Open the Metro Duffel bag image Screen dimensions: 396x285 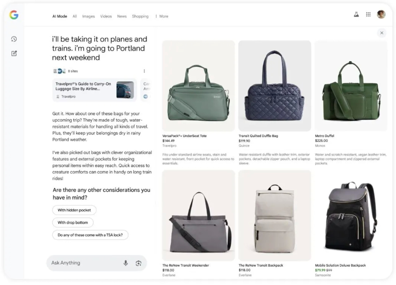click(351, 86)
